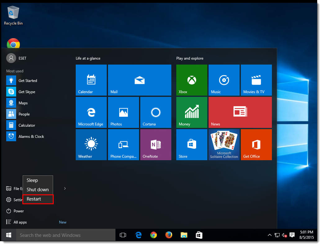Show hidden system tray icons

pos(269,235)
